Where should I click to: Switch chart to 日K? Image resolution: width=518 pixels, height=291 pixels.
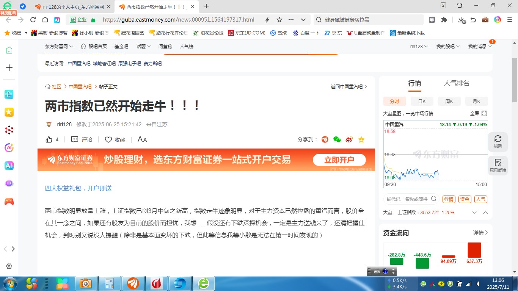(x=422, y=101)
